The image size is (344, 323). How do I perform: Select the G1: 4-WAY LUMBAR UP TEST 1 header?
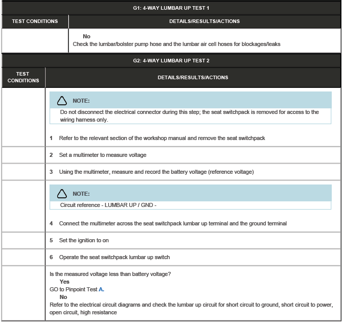click(x=171, y=8)
